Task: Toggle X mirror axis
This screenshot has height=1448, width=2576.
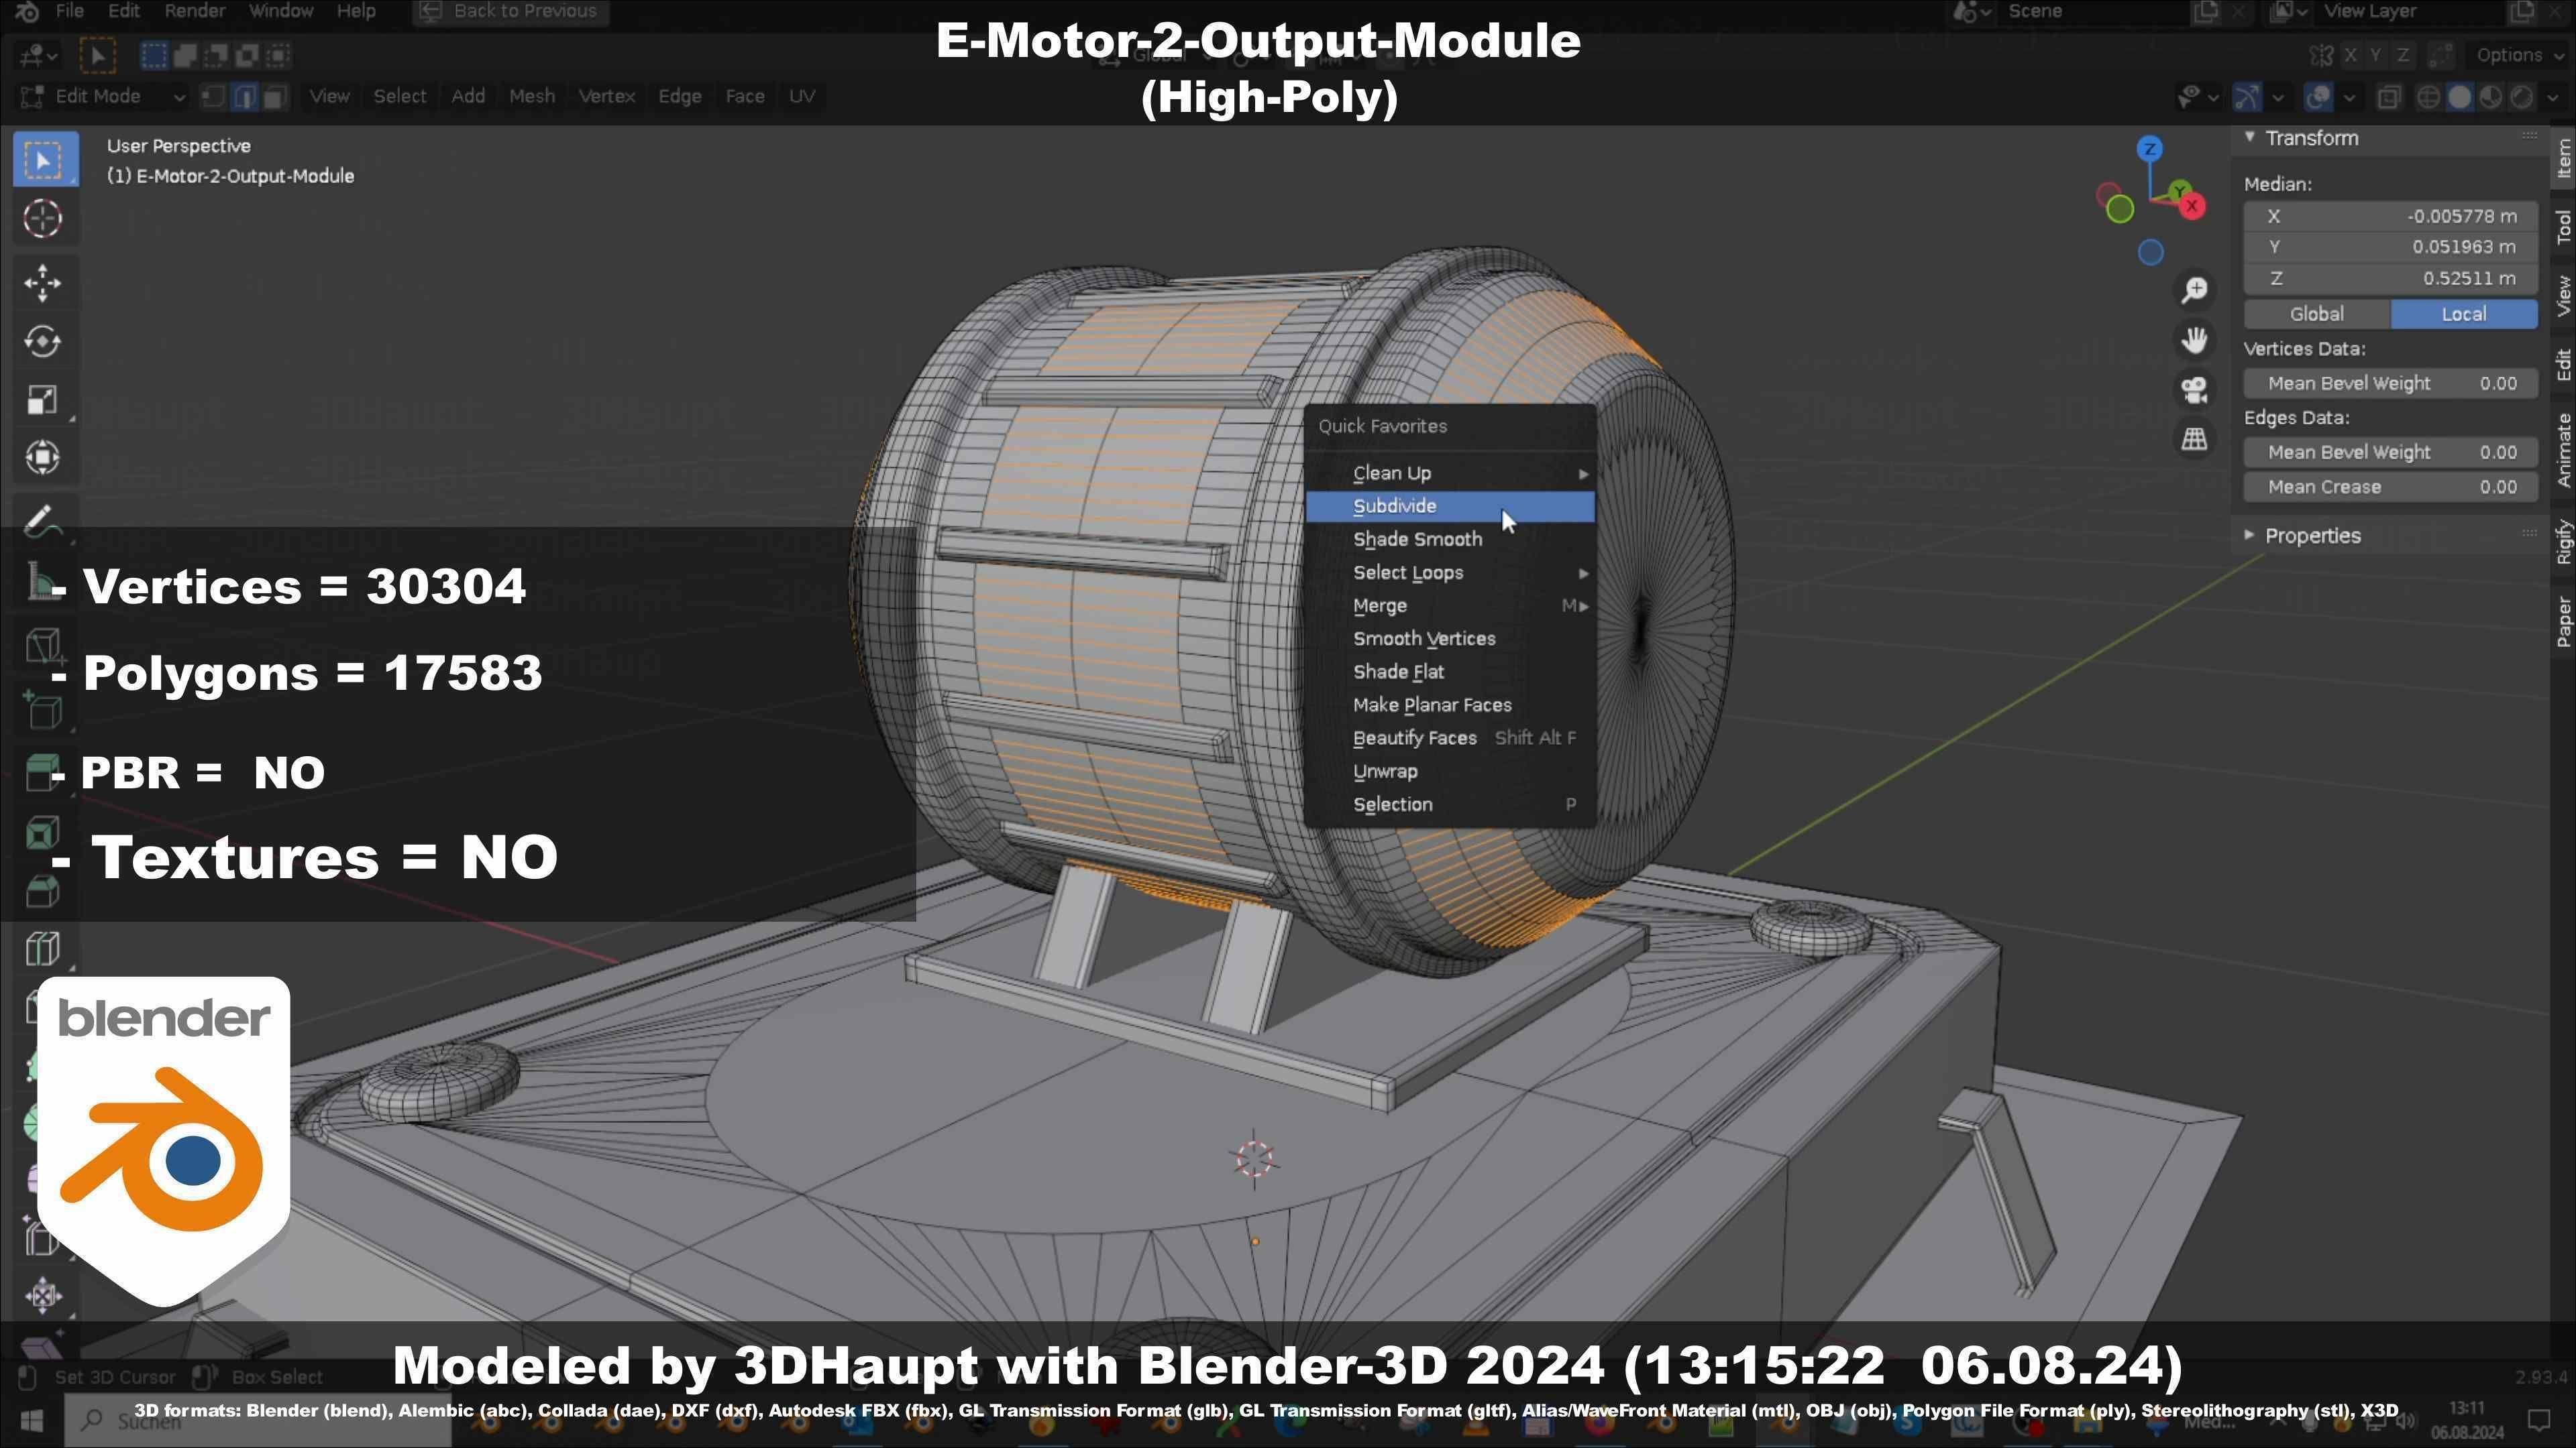Action: click(2350, 55)
